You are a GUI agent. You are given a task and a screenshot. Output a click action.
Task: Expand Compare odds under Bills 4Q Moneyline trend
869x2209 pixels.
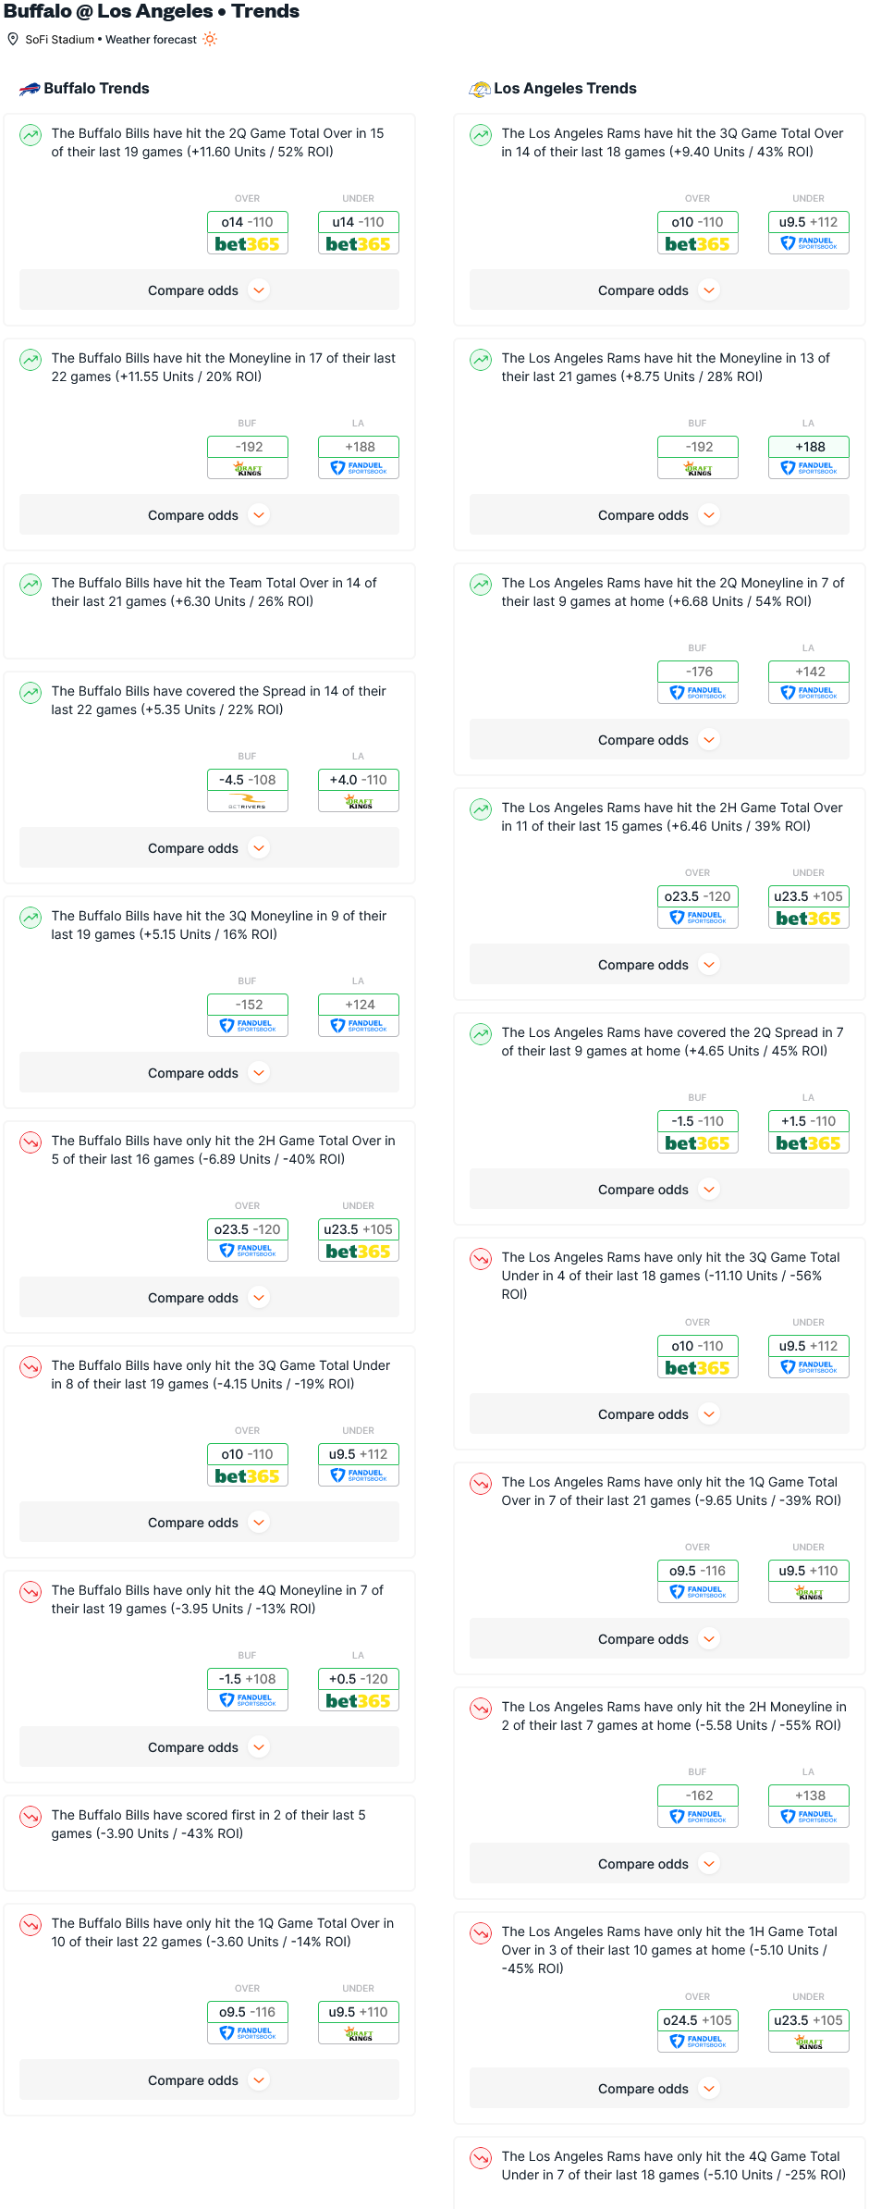(209, 1747)
